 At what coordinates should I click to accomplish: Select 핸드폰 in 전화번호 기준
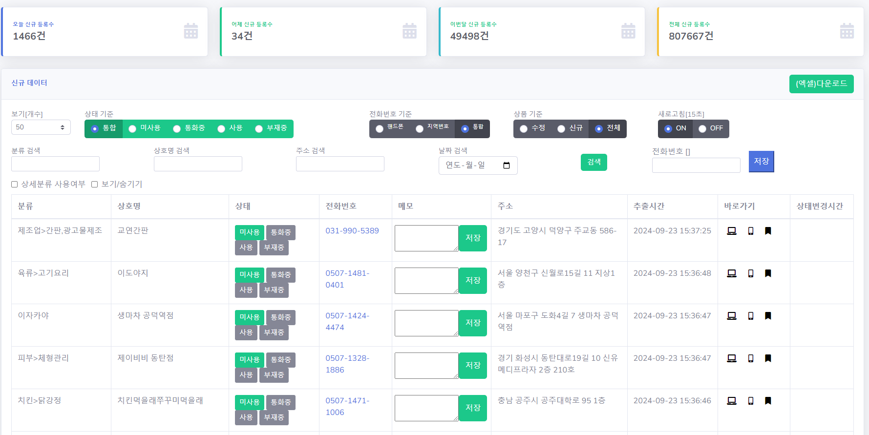click(x=380, y=129)
